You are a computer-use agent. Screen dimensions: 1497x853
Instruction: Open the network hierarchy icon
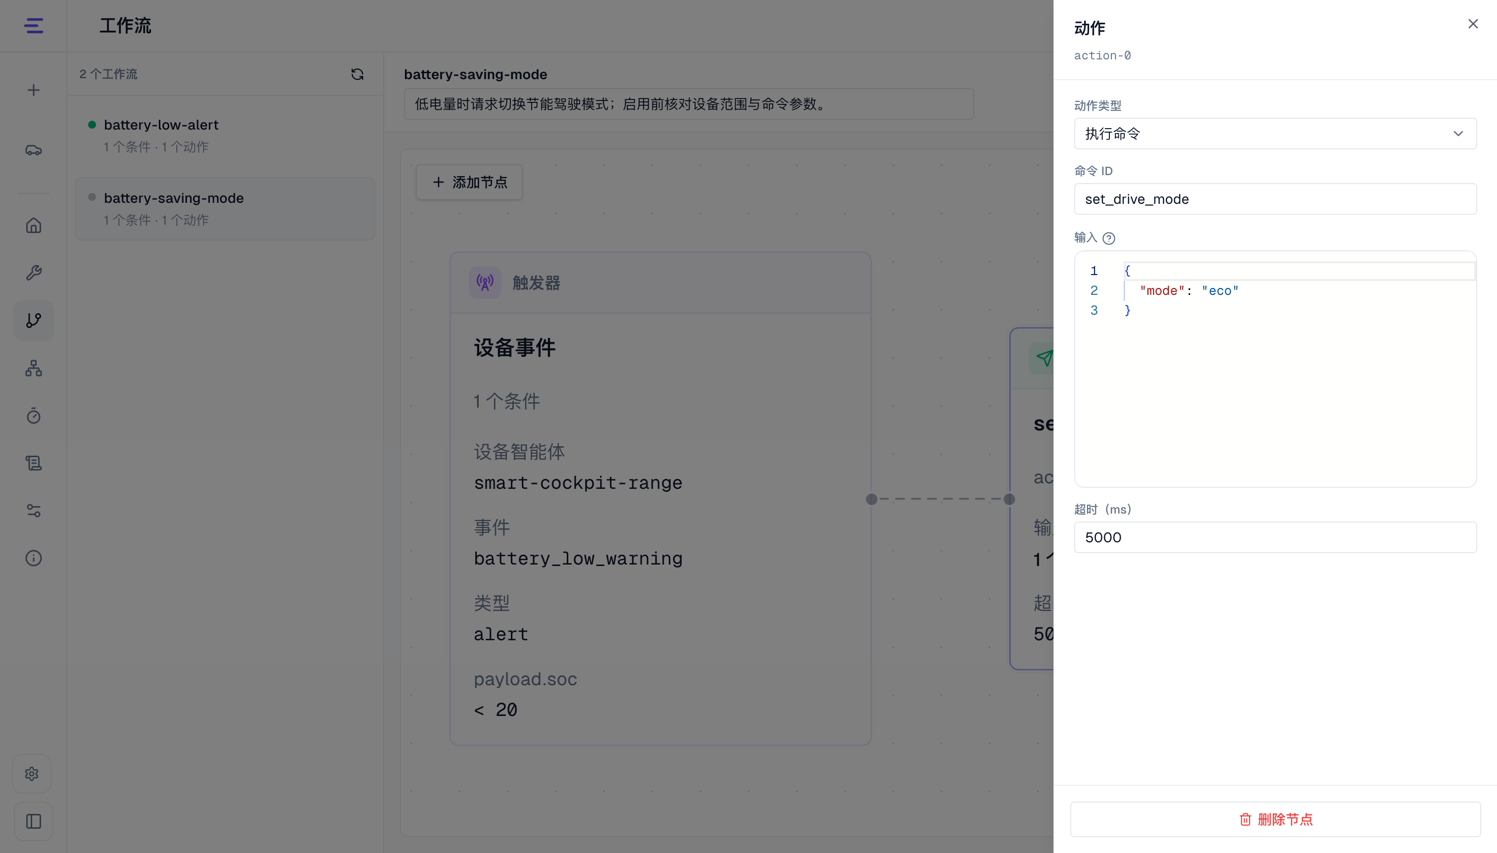coord(33,368)
